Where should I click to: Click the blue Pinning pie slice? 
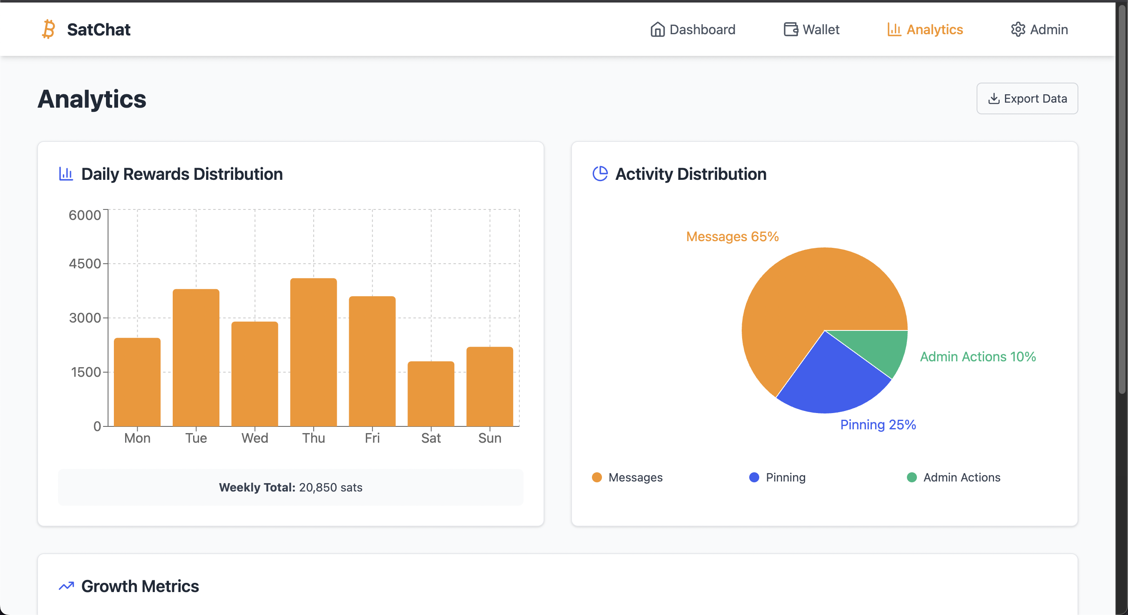pos(832,379)
